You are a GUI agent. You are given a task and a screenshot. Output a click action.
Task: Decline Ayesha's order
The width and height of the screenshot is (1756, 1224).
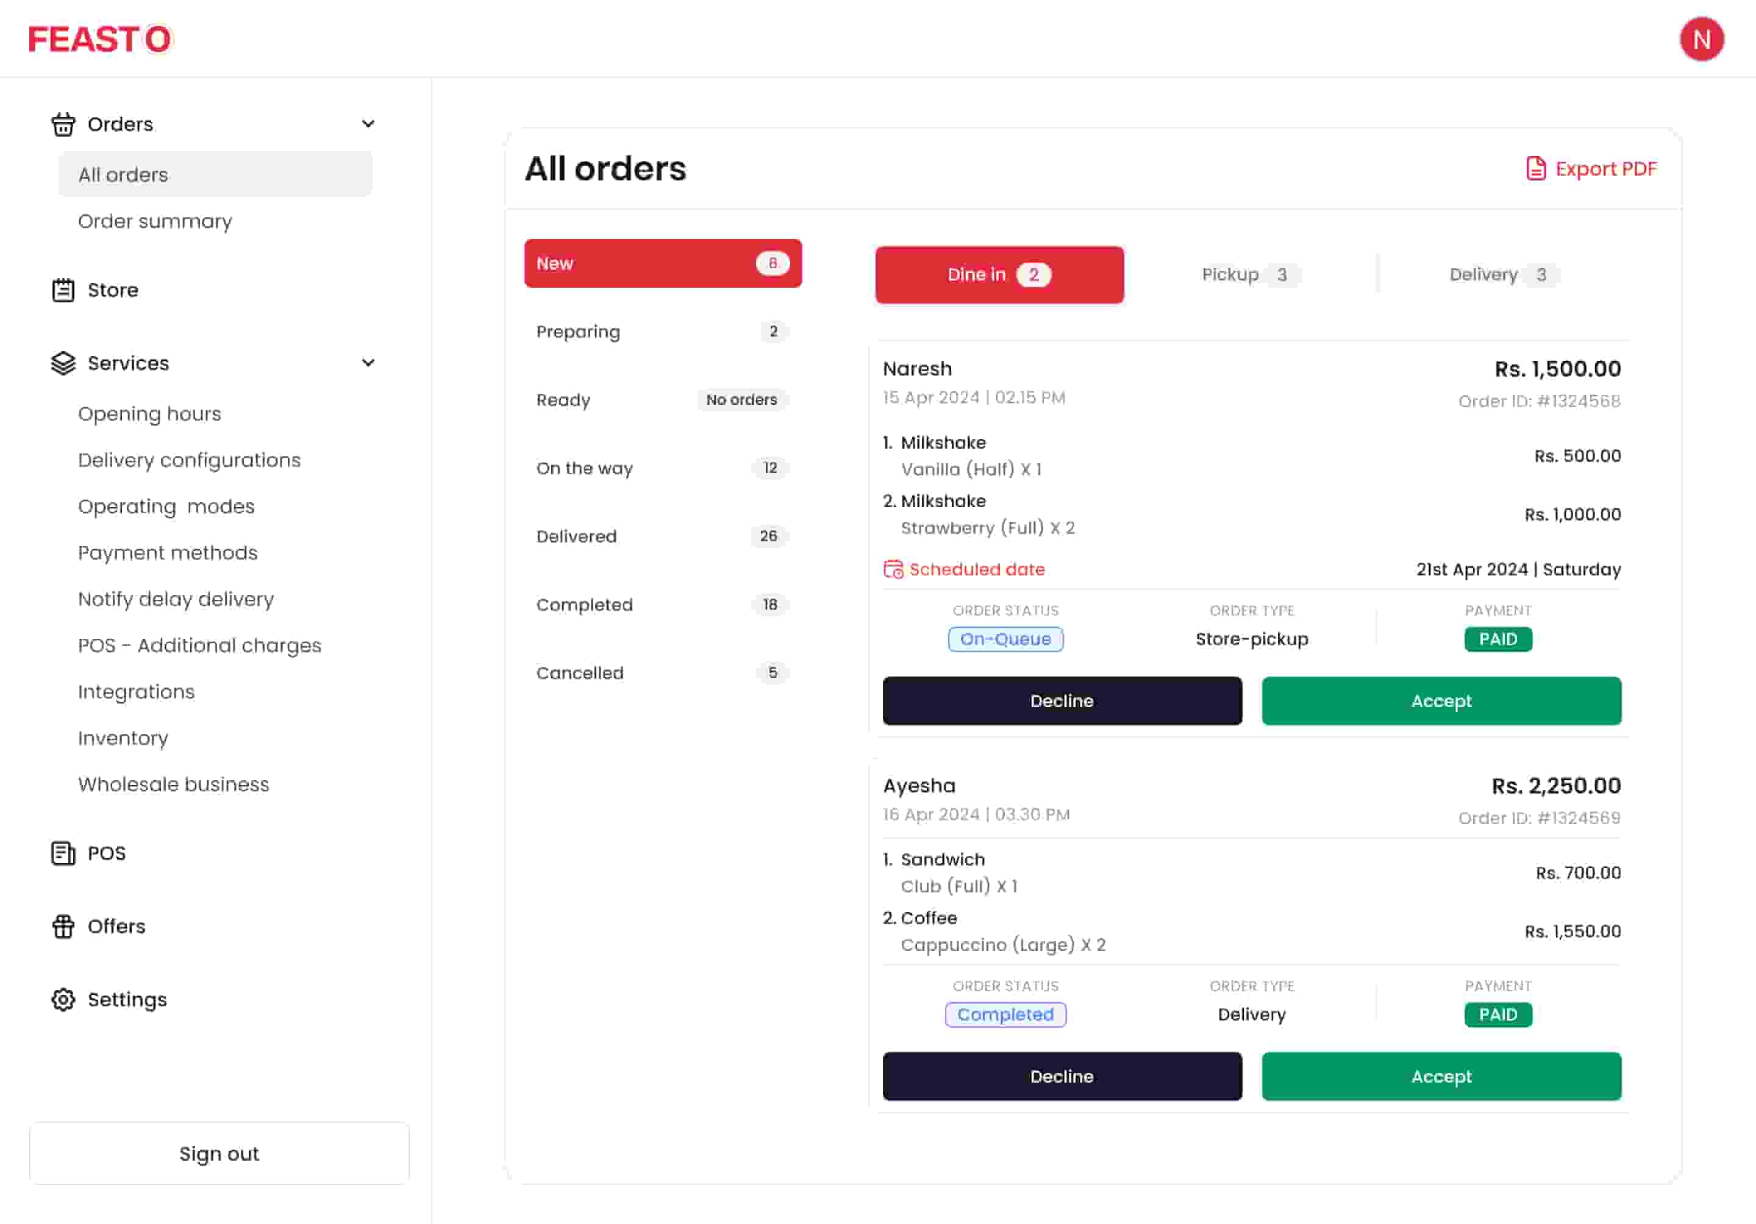1061,1076
